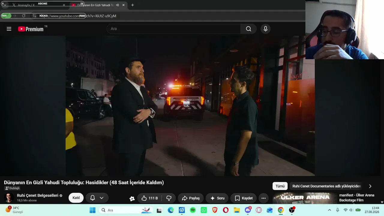Open Ruhi Çenet Belgeselleri channel link
This screenshot has height=216, width=384.
point(37,196)
